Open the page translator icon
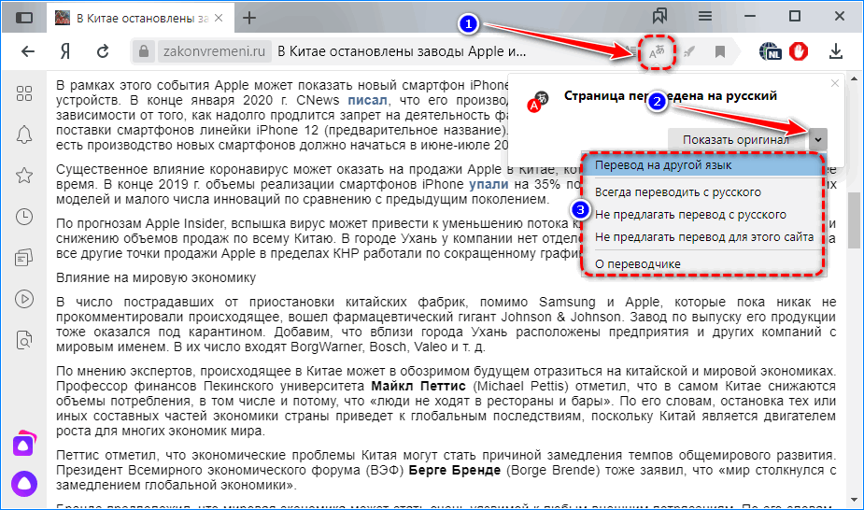This screenshot has height=510, width=864. [x=657, y=51]
